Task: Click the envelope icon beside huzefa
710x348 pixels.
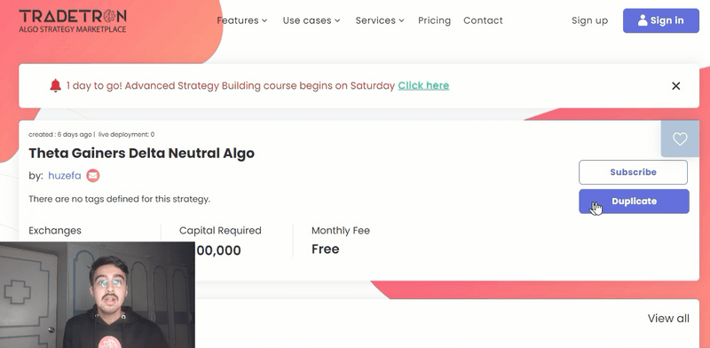Action: point(93,176)
